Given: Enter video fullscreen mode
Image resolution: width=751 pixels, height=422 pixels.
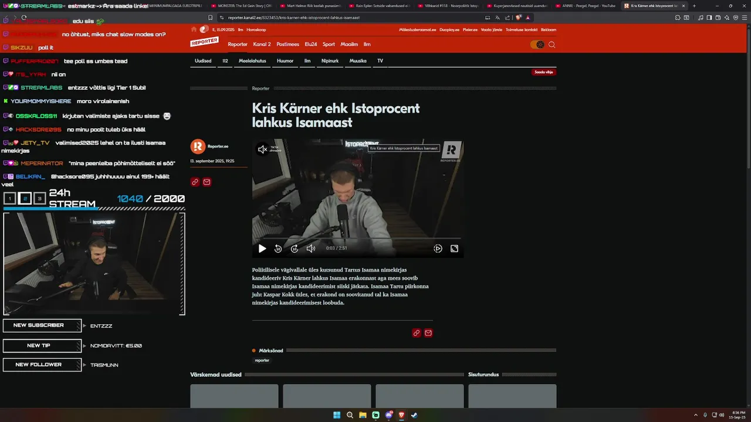Looking at the screenshot, I should click(x=454, y=249).
